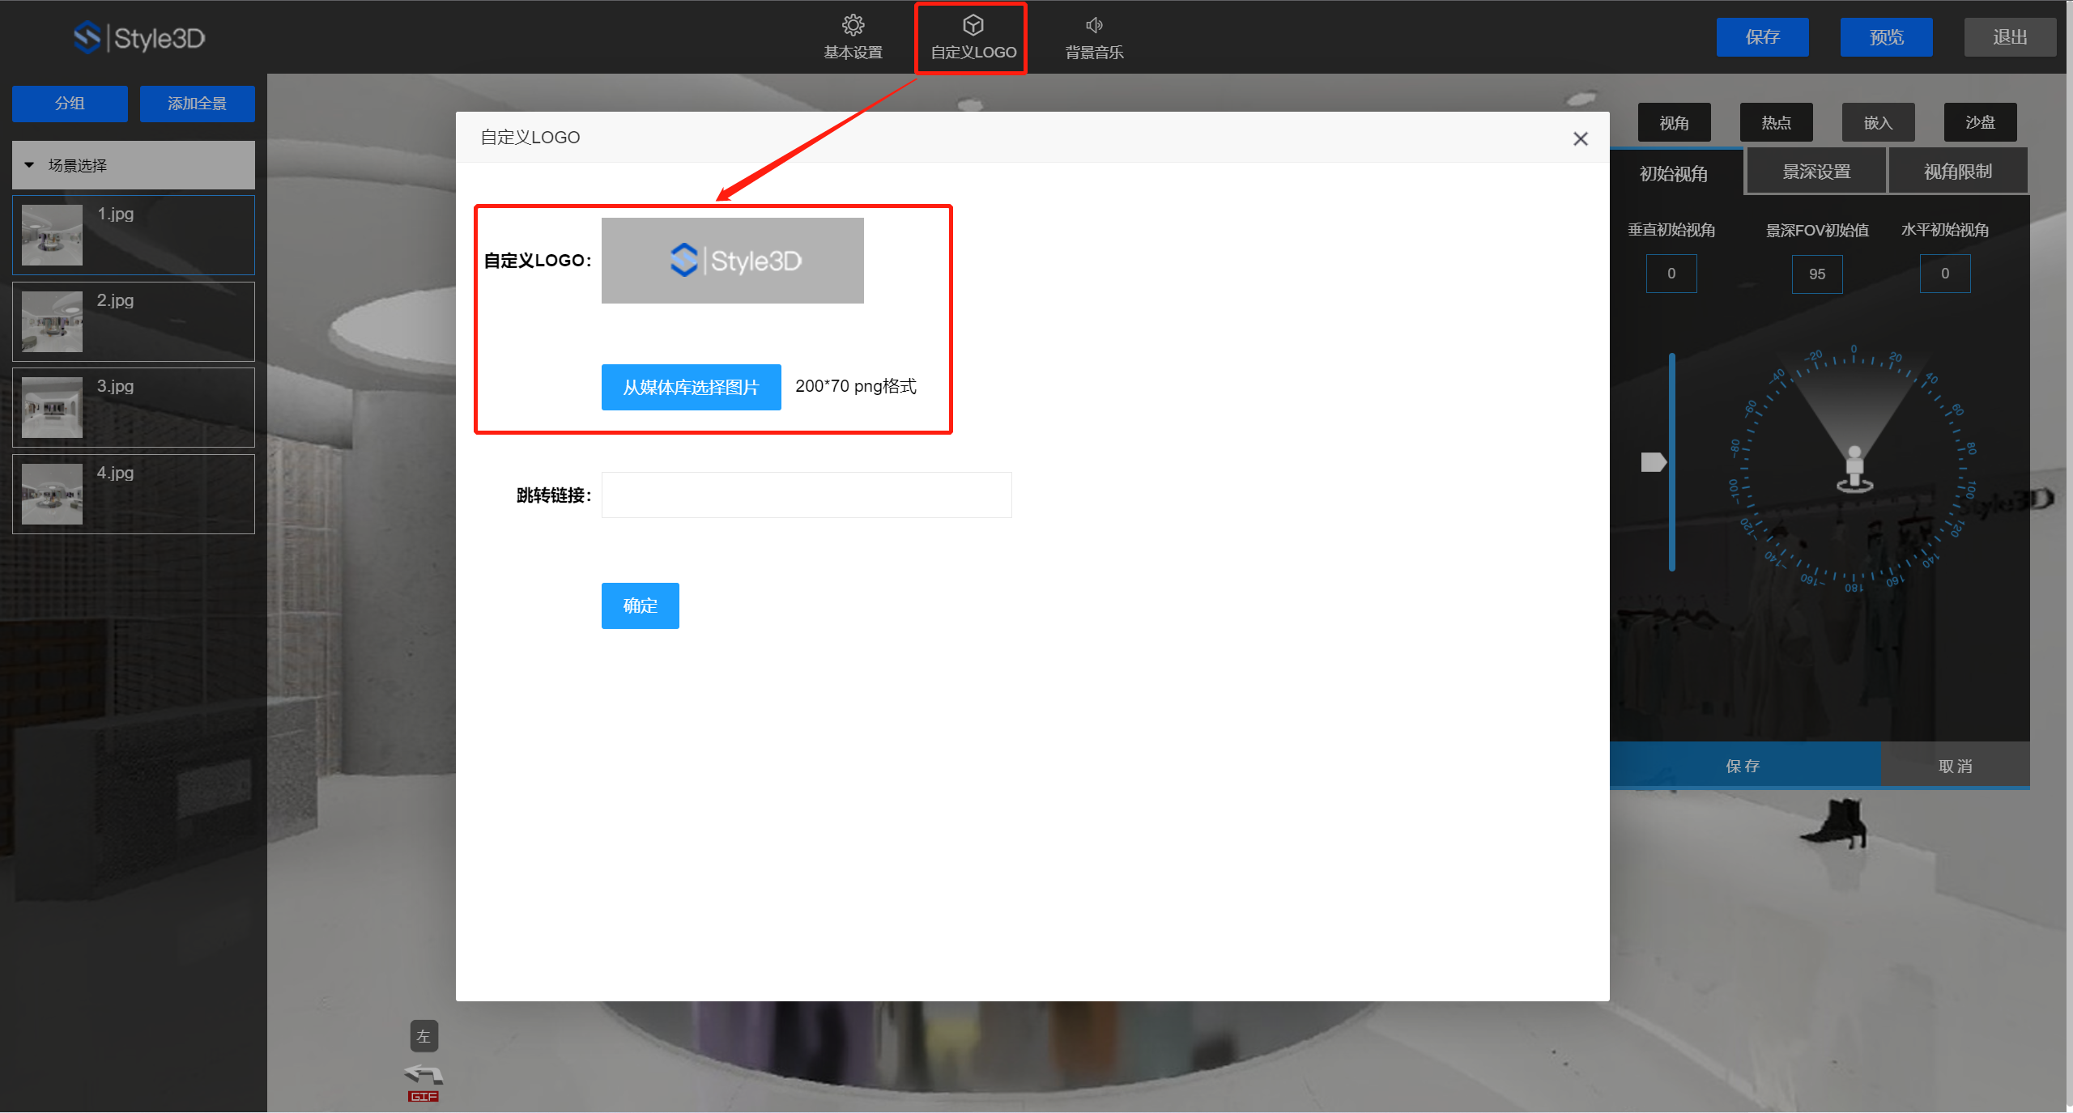Click the 退出 button
The width and height of the screenshot is (2073, 1113).
click(2010, 37)
